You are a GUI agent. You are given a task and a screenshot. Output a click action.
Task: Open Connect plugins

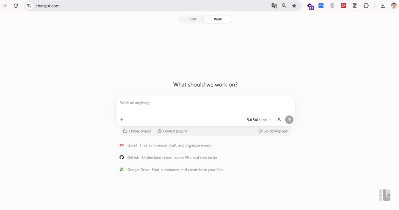[172, 131]
